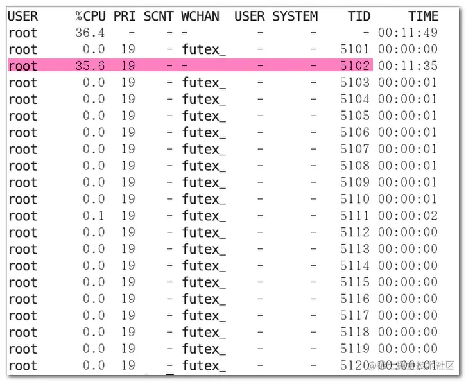Click root user in the 5102 row
This screenshot has height=382, width=466.
[23, 66]
